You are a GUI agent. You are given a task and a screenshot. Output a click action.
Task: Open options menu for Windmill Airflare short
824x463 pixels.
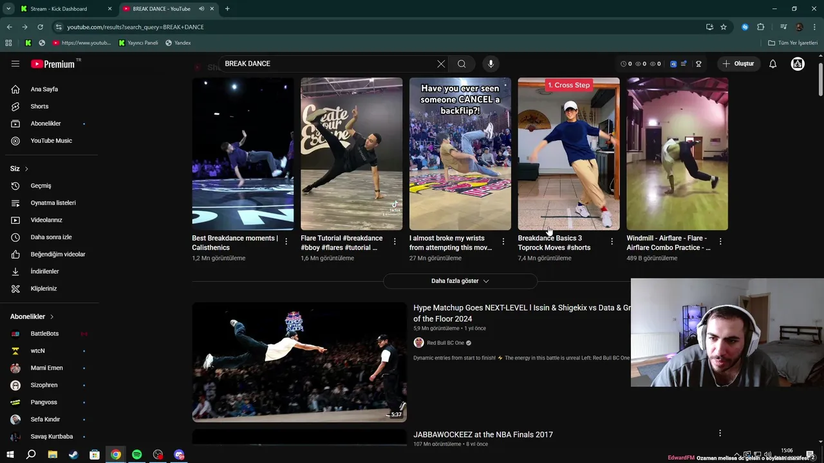pos(720,242)
